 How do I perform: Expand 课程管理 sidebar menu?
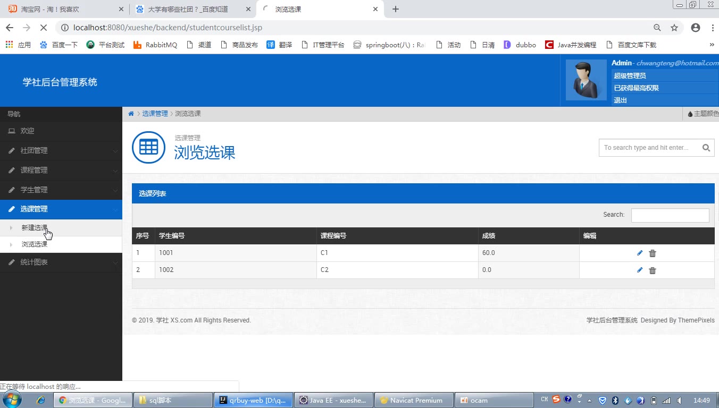tap(61, 170)
